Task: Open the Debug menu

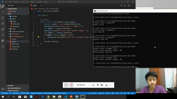Action: 32,2
